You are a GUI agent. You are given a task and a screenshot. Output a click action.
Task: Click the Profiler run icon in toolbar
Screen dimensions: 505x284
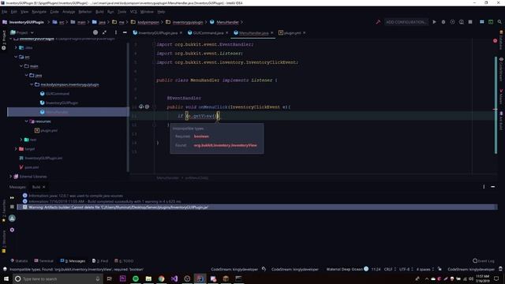[x=462, y=22]
